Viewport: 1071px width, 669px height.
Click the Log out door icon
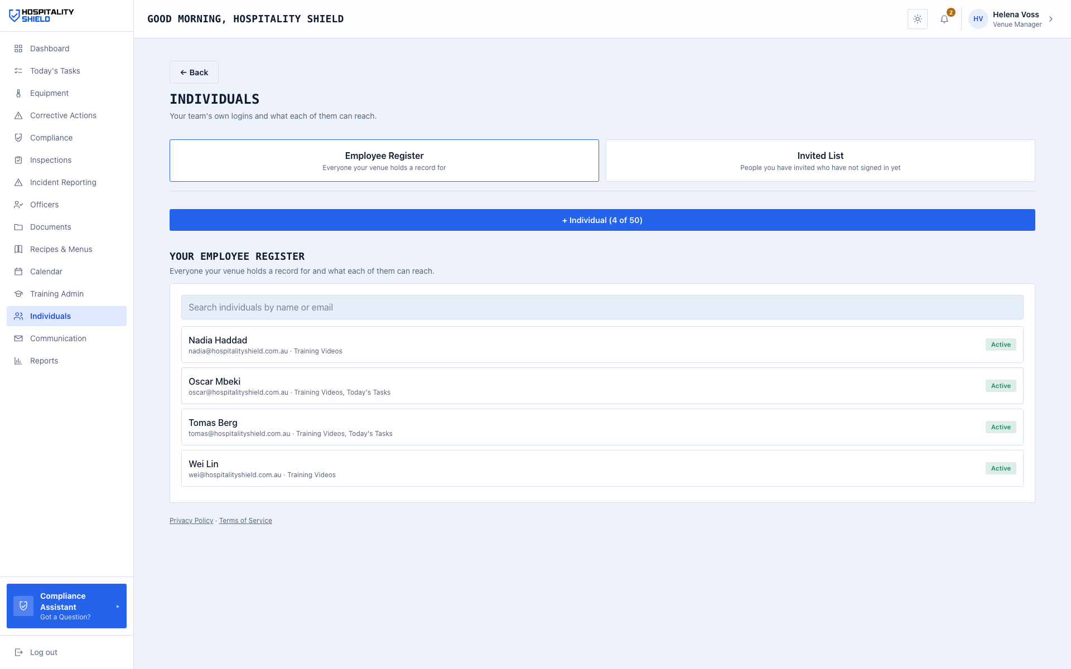tap(18, 652)
